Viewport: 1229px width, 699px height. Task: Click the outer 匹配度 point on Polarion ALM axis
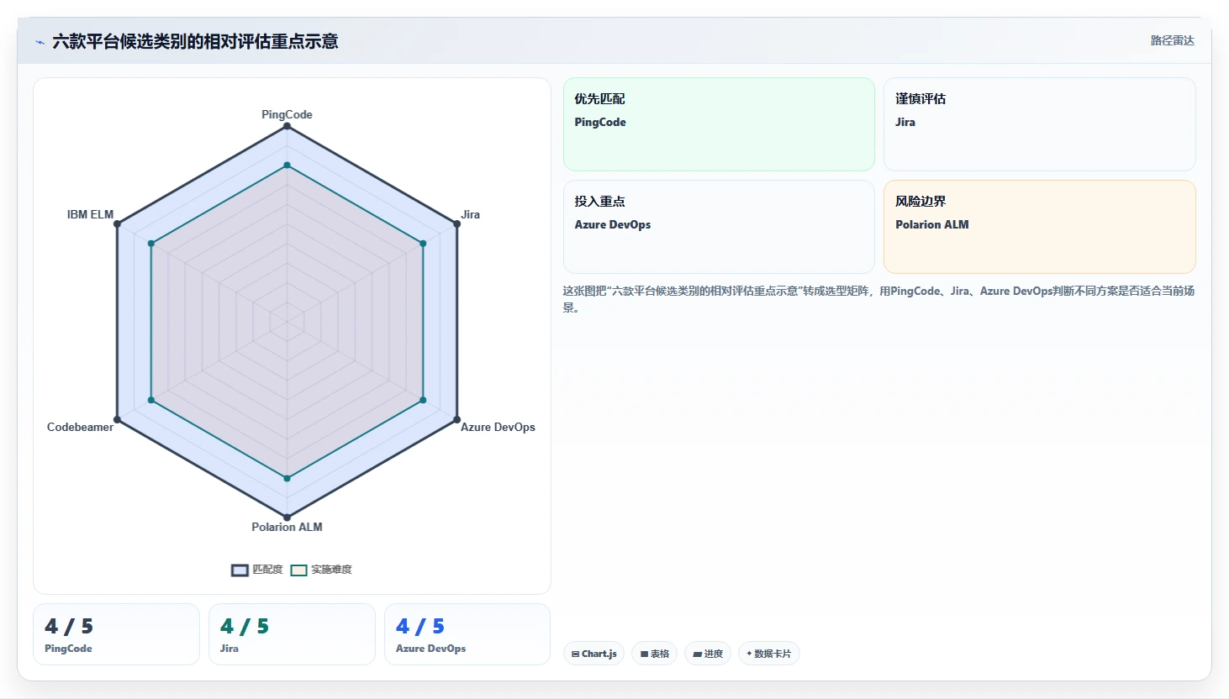(x=287, y=517)
